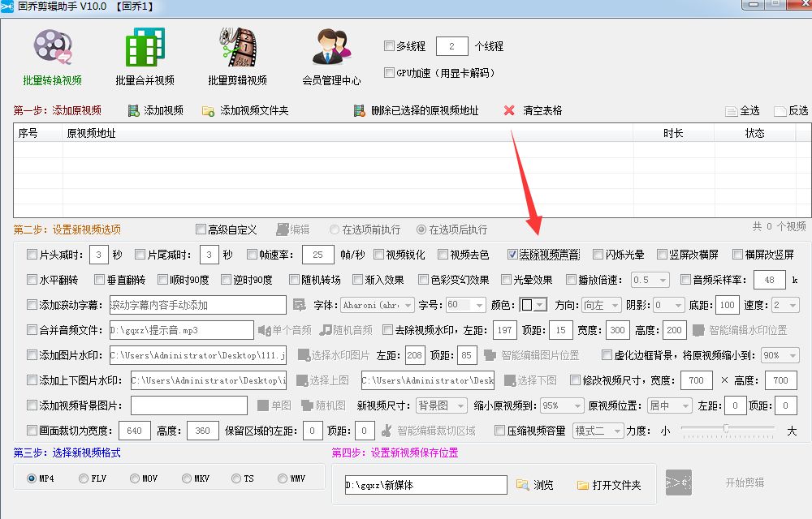Click 序号 column header
This screenshot has height=519, width=812.
point(38,133)
